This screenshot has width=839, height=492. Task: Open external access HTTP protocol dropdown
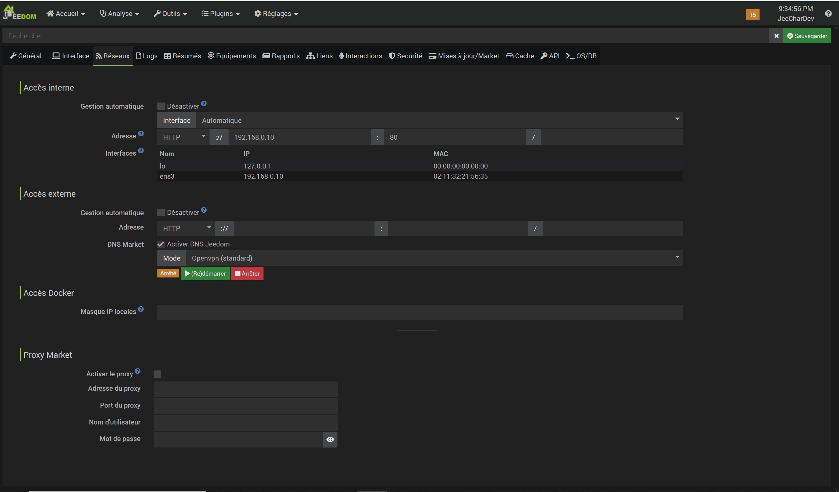pyautogui.click(x=186, y=228)
